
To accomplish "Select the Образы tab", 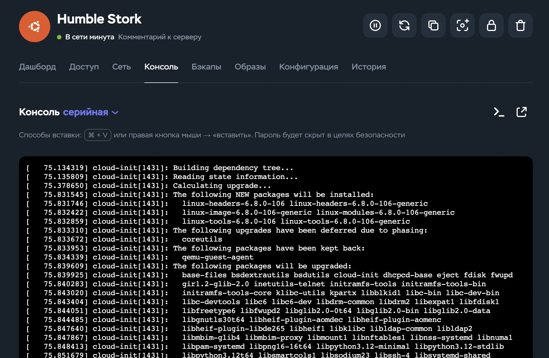I will (x=250, y=67).
